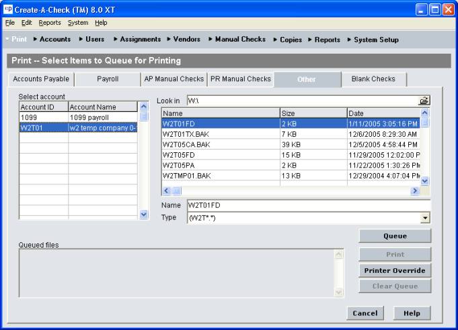458x330 pixels.
Task: Click account list scroll up arrow
Action: pyautogui.click(x=143, y=106)
